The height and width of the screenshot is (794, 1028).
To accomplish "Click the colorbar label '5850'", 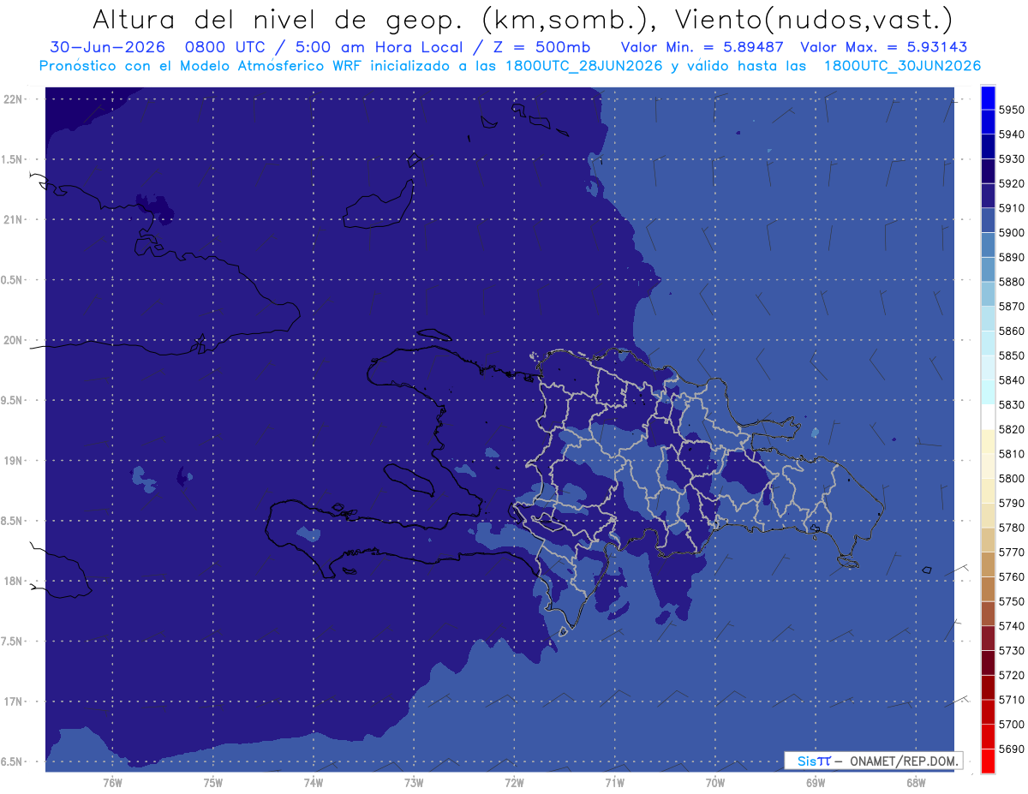I will point(1012,355).
